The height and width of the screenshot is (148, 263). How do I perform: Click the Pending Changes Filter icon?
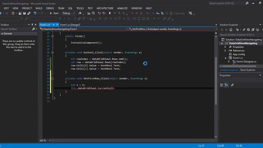coord(238,30)
